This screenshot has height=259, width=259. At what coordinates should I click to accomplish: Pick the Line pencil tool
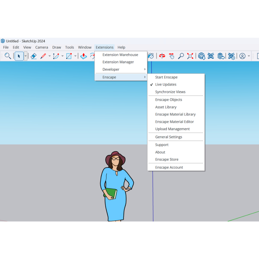click(43, 56)
